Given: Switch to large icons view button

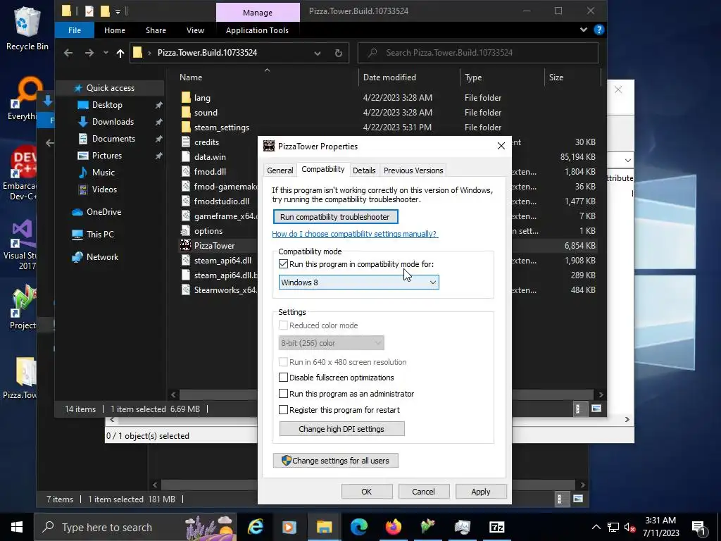Looking at the screenshot, I should click(x=596, y=409).
